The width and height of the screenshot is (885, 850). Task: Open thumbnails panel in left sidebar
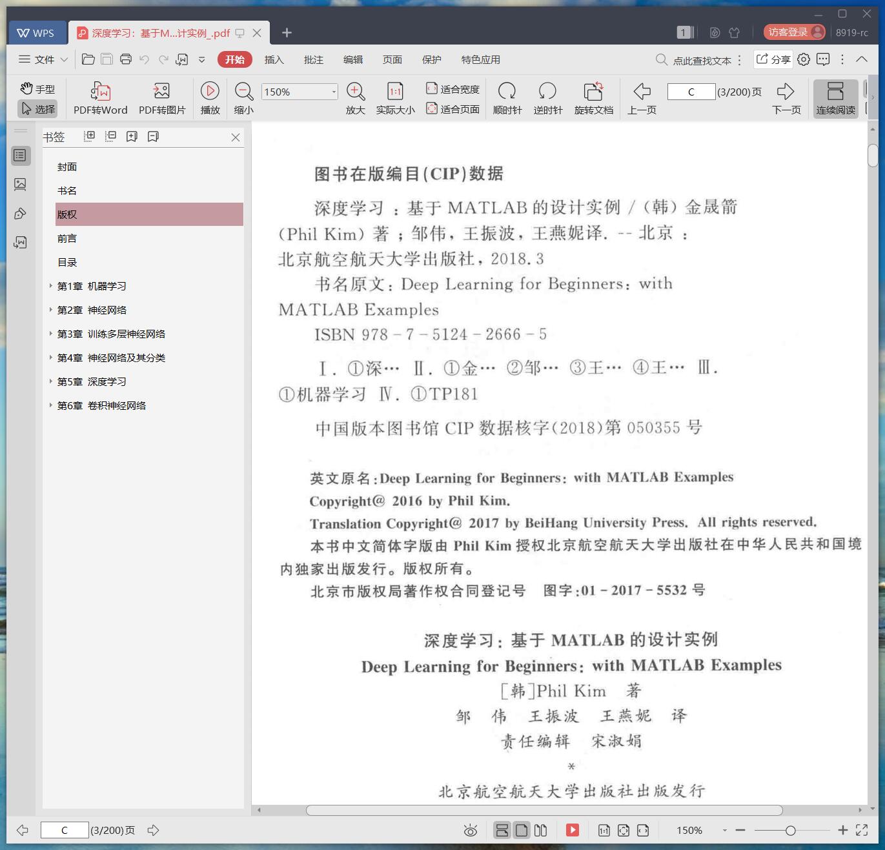tap(20, 185)
